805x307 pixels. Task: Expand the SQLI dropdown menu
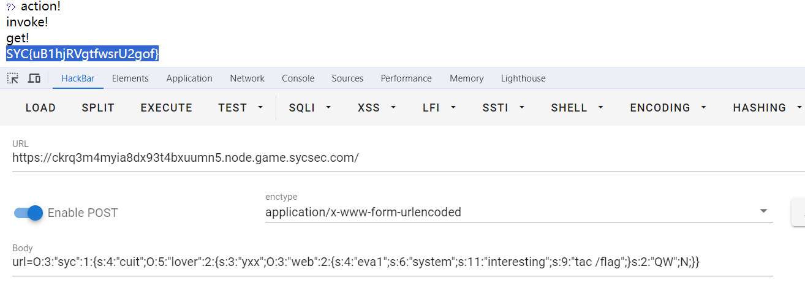[x=309, y=108]
